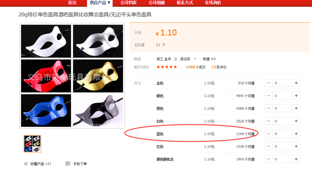Click the star icon to 收藏产品
Image resolution: width=312 pixels, height=170 pixels.
[x=26, y=164]
